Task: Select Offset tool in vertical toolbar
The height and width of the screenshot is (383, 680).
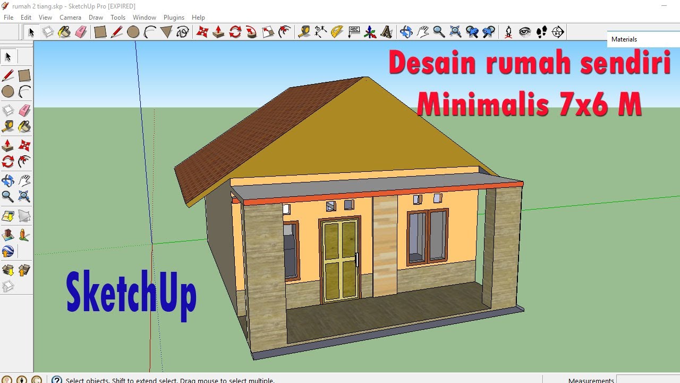Action: [x=24, y=162]
